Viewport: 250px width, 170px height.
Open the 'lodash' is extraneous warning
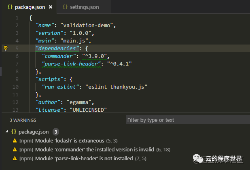[x=70, y=141]
